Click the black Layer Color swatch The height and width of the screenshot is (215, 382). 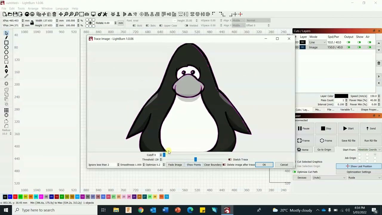pyautogui.click(x=341, y=96)
